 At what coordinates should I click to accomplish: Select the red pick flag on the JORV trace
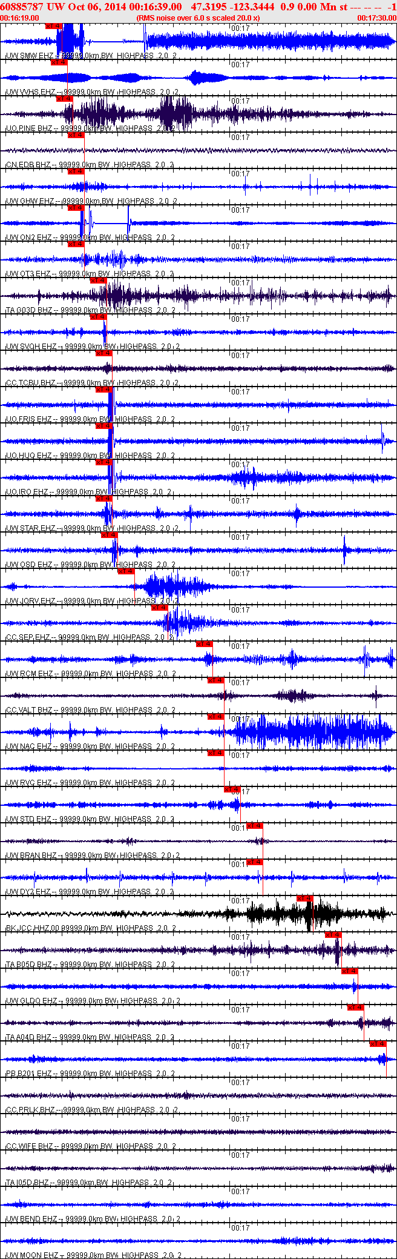126,571
